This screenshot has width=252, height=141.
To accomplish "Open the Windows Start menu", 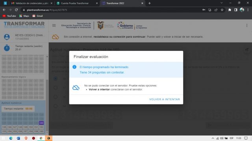I will (4, 138).
